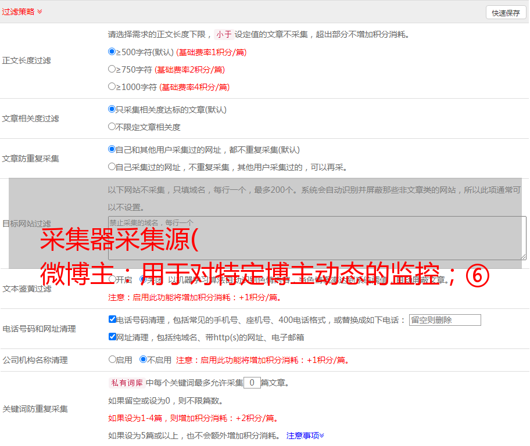Select 自己采集过的网址，不重复采集 option
Image resolution: width=530 pixels, height=446 pixels.
112,167
